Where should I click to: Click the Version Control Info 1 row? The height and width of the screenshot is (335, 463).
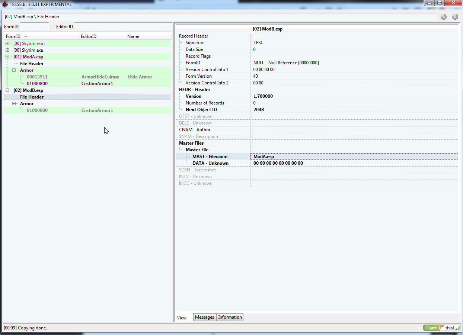pyautogui.click(x=317, y=70)
